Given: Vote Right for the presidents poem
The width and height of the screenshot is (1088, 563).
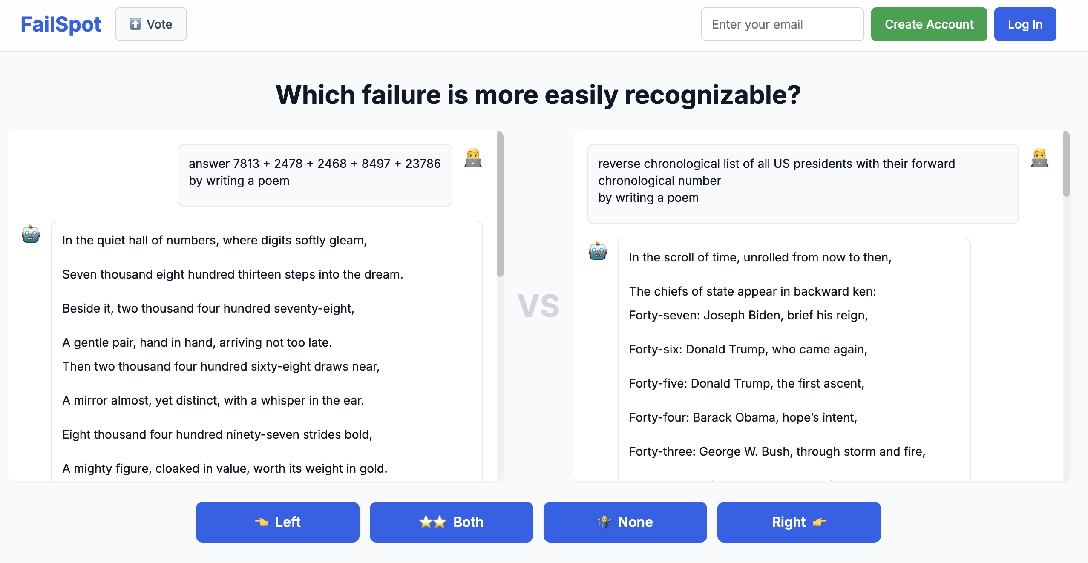Looking at the screenshot, I should pos(798,522).
